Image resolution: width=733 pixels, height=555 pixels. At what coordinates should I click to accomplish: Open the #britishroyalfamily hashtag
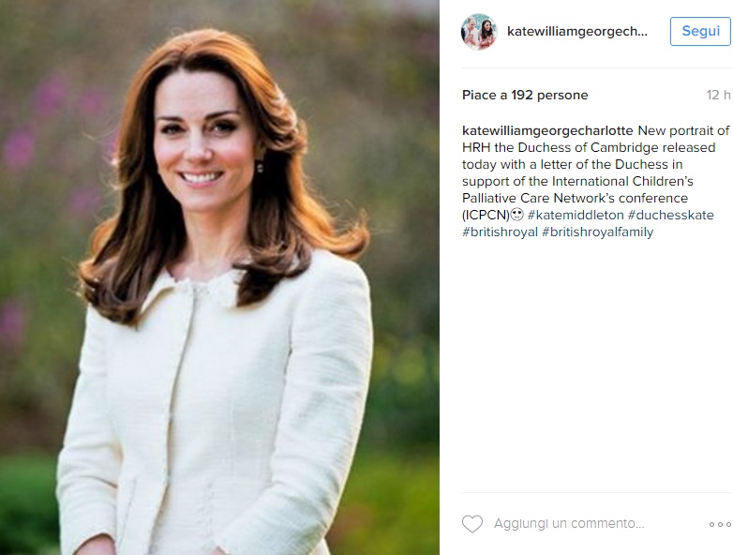pyautogui.click(x=597, y=232)
